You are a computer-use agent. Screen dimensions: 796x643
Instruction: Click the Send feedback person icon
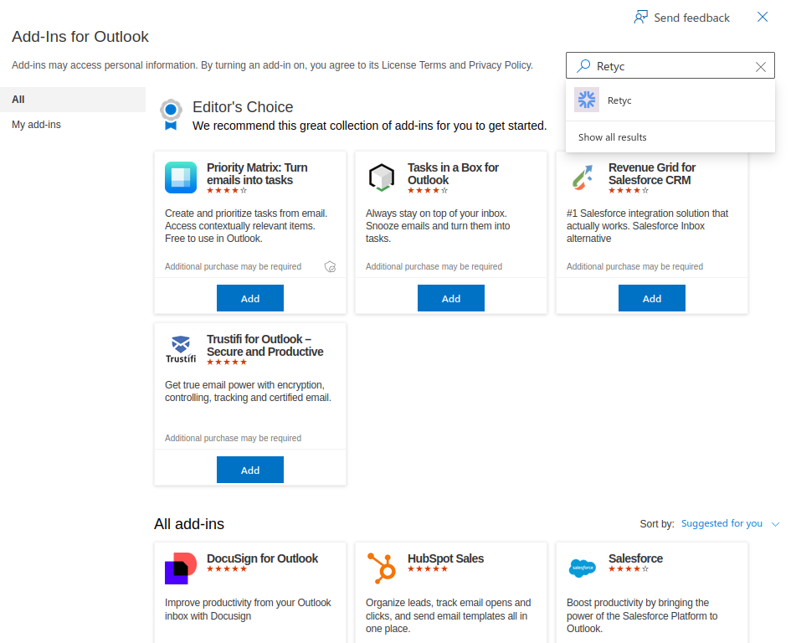(x=640, y=18)
